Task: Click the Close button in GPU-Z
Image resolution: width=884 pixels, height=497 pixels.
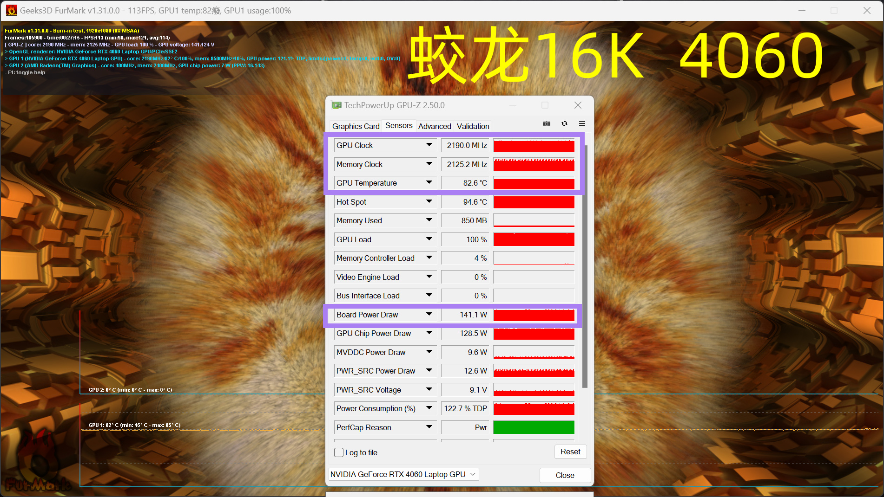Action: point(565,475)
